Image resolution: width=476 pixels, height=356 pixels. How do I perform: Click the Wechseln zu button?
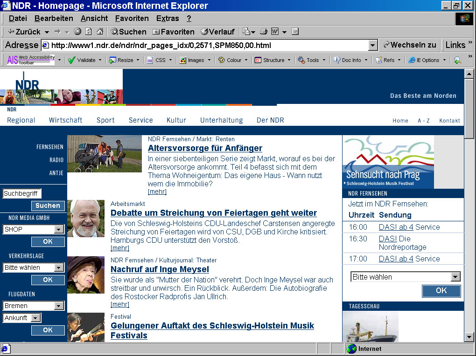pos(410,45)
